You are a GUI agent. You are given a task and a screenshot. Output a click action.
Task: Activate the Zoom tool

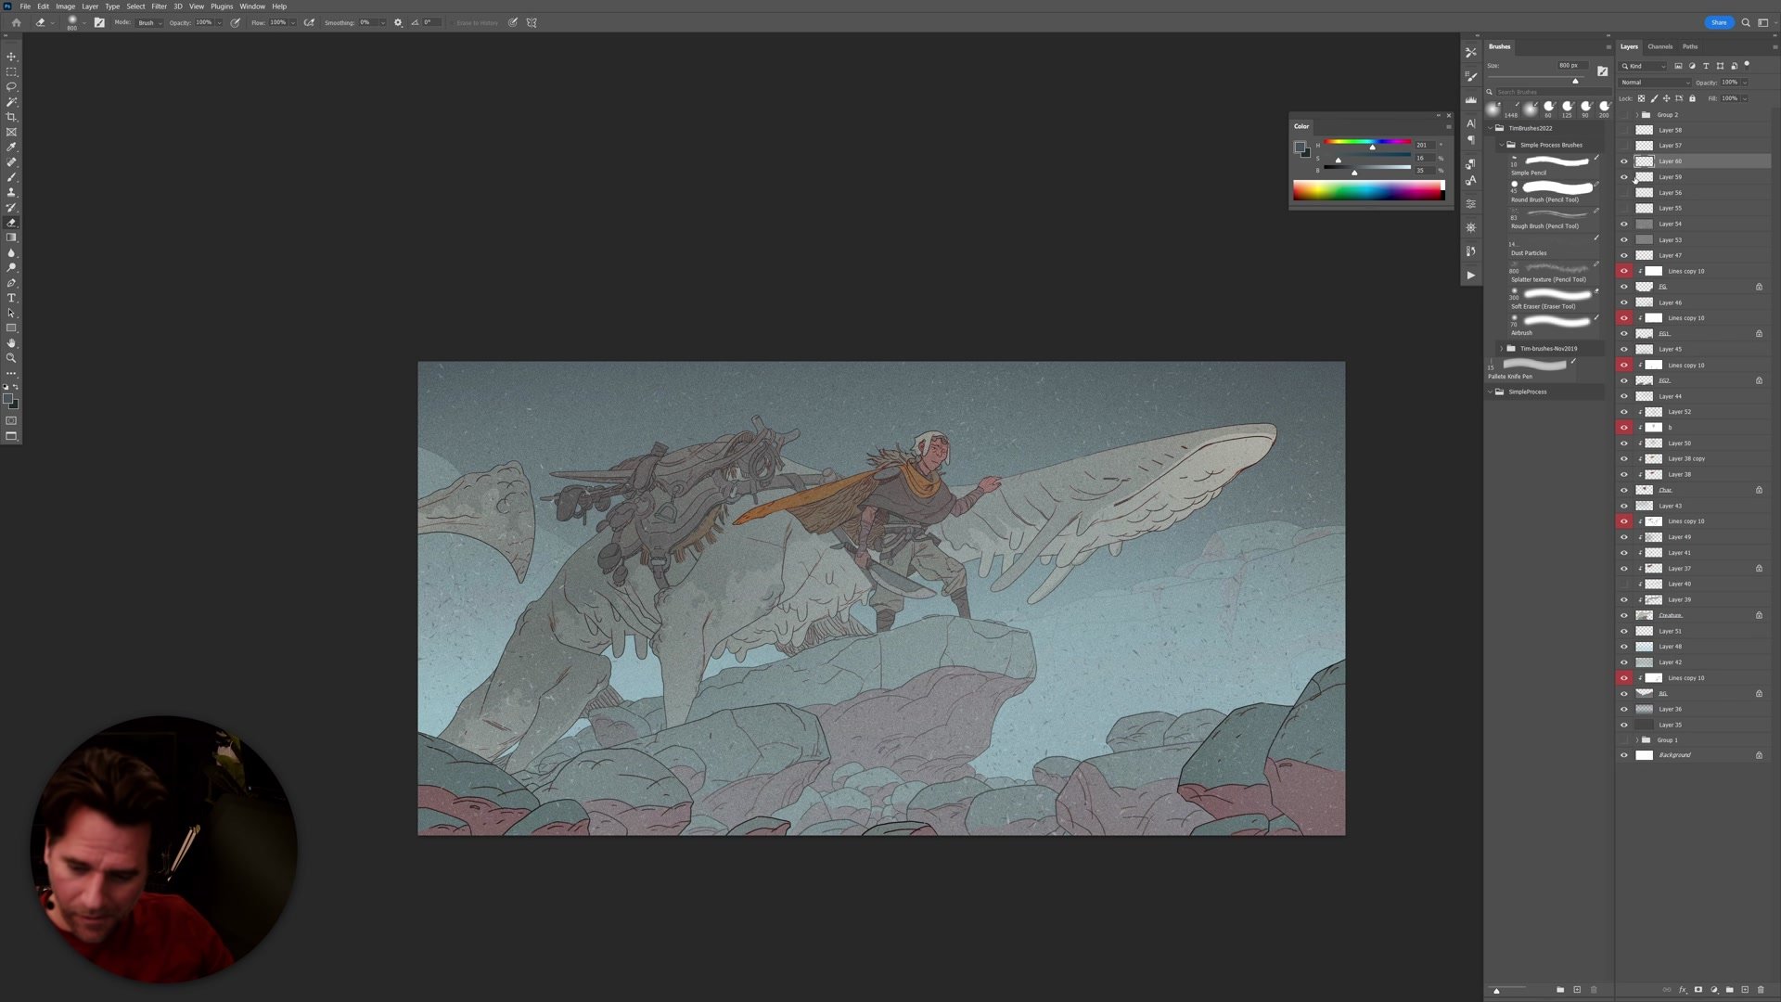(x=12, y=357)
